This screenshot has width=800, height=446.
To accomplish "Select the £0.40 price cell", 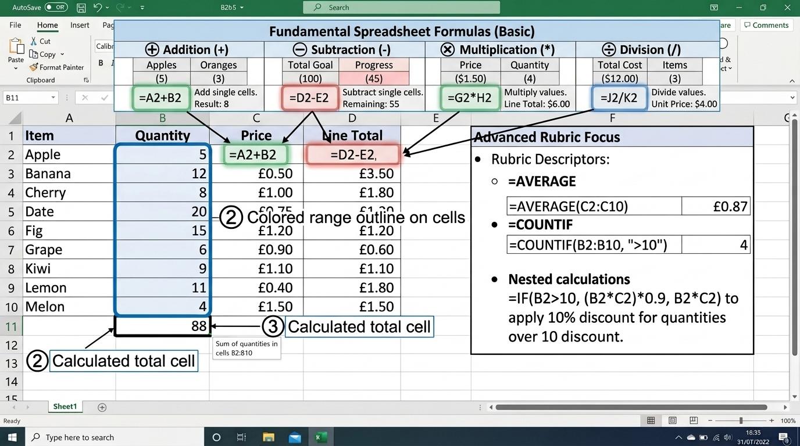I will coord(256,287).
